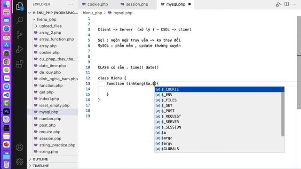This screenshot has height=169, width=301.
Task: Open App Store from the dock
Action: [6, 45]
